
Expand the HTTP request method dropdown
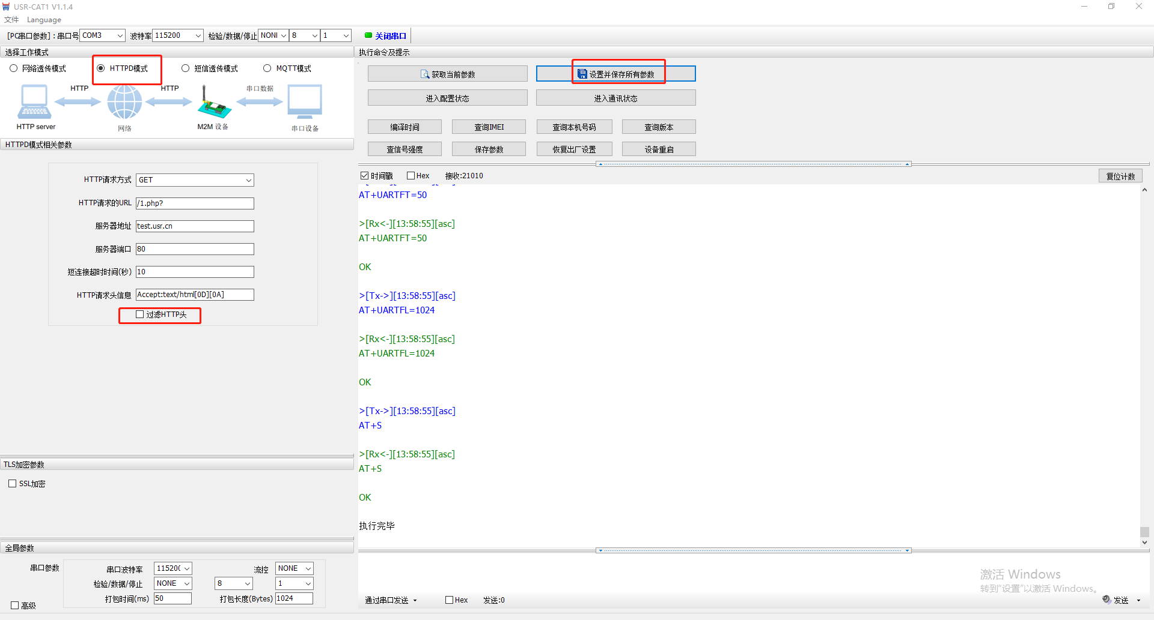[x=248, y=180]
